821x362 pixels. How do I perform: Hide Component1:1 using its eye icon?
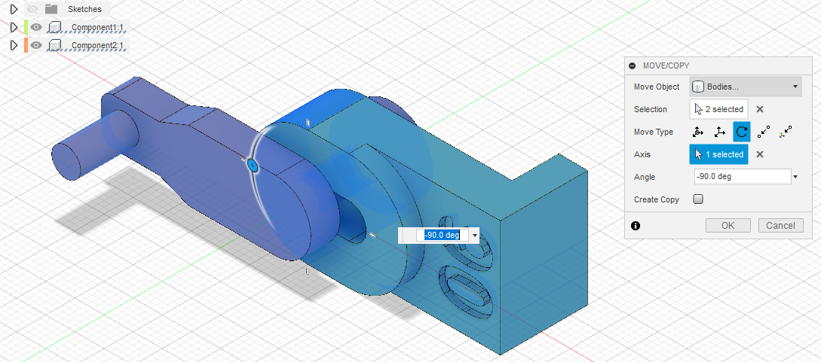pos(35,27)
